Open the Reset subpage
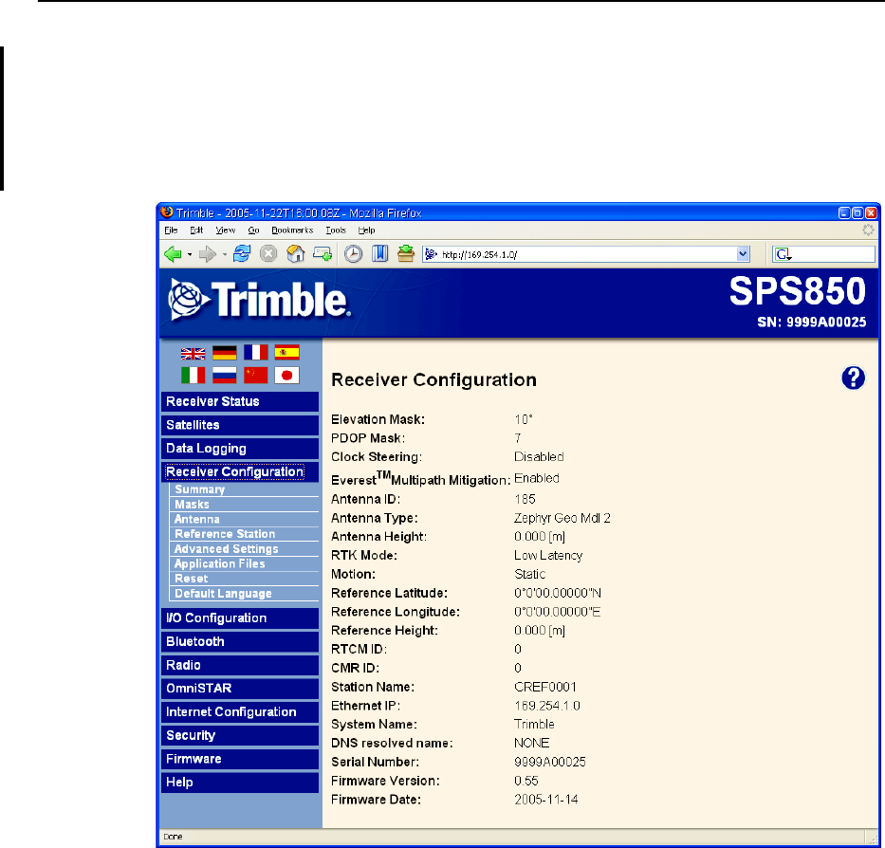Image resolution: width=885 pixels, height=848 pixels. [x=244, y=579]
